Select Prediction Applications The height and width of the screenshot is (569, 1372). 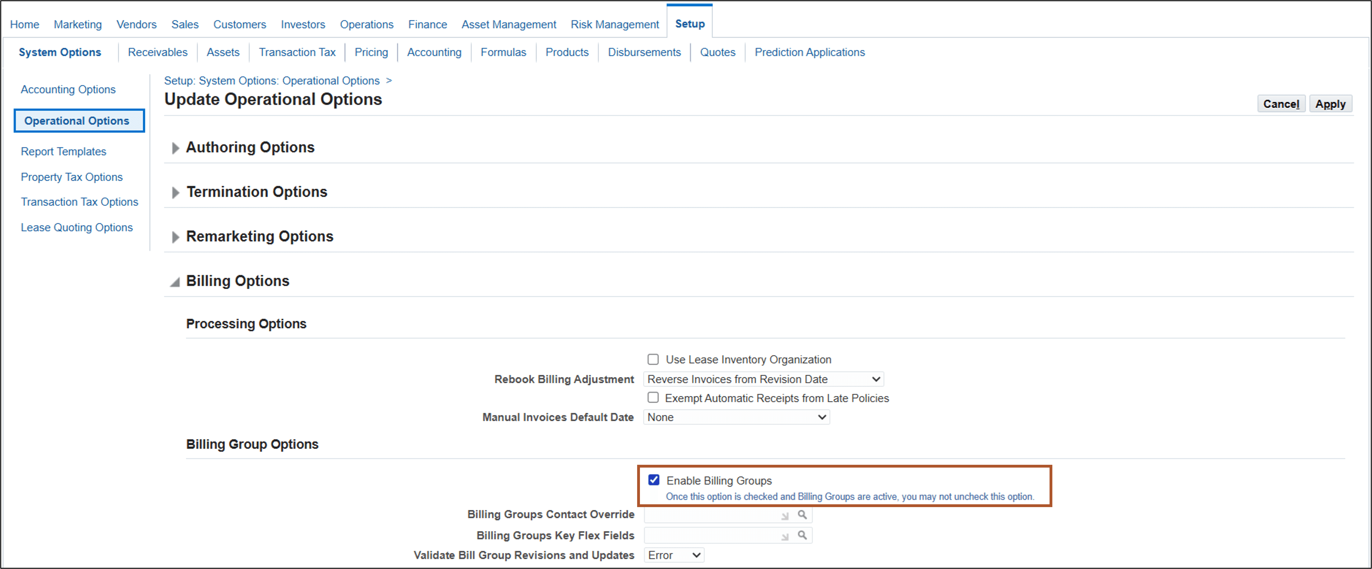click(809, 52)
